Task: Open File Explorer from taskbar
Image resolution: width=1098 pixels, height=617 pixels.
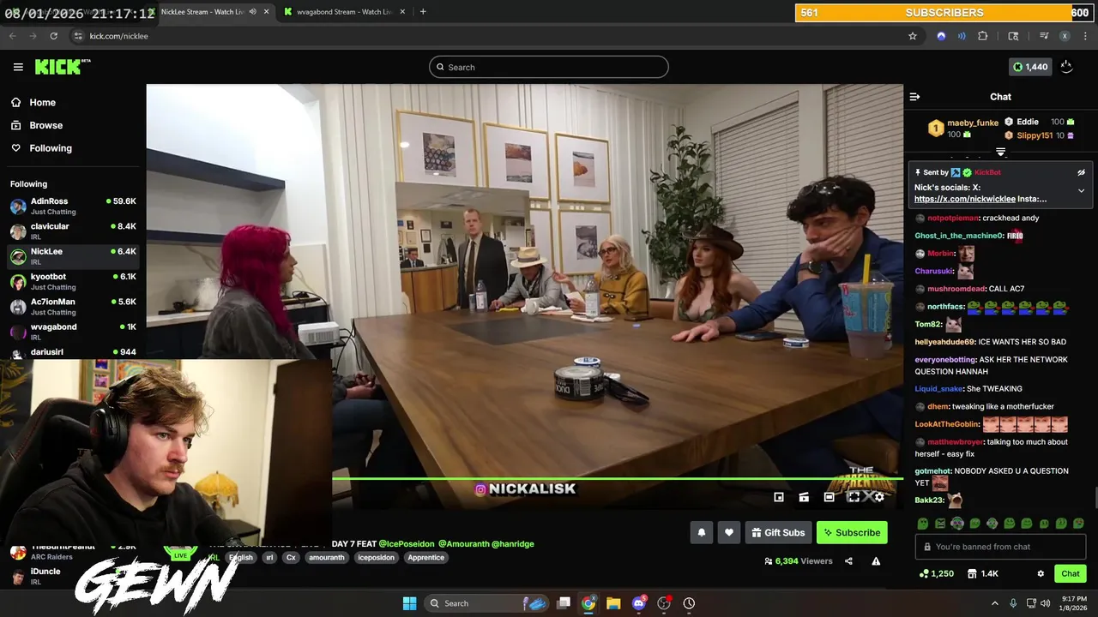Action: pos(613,603)
